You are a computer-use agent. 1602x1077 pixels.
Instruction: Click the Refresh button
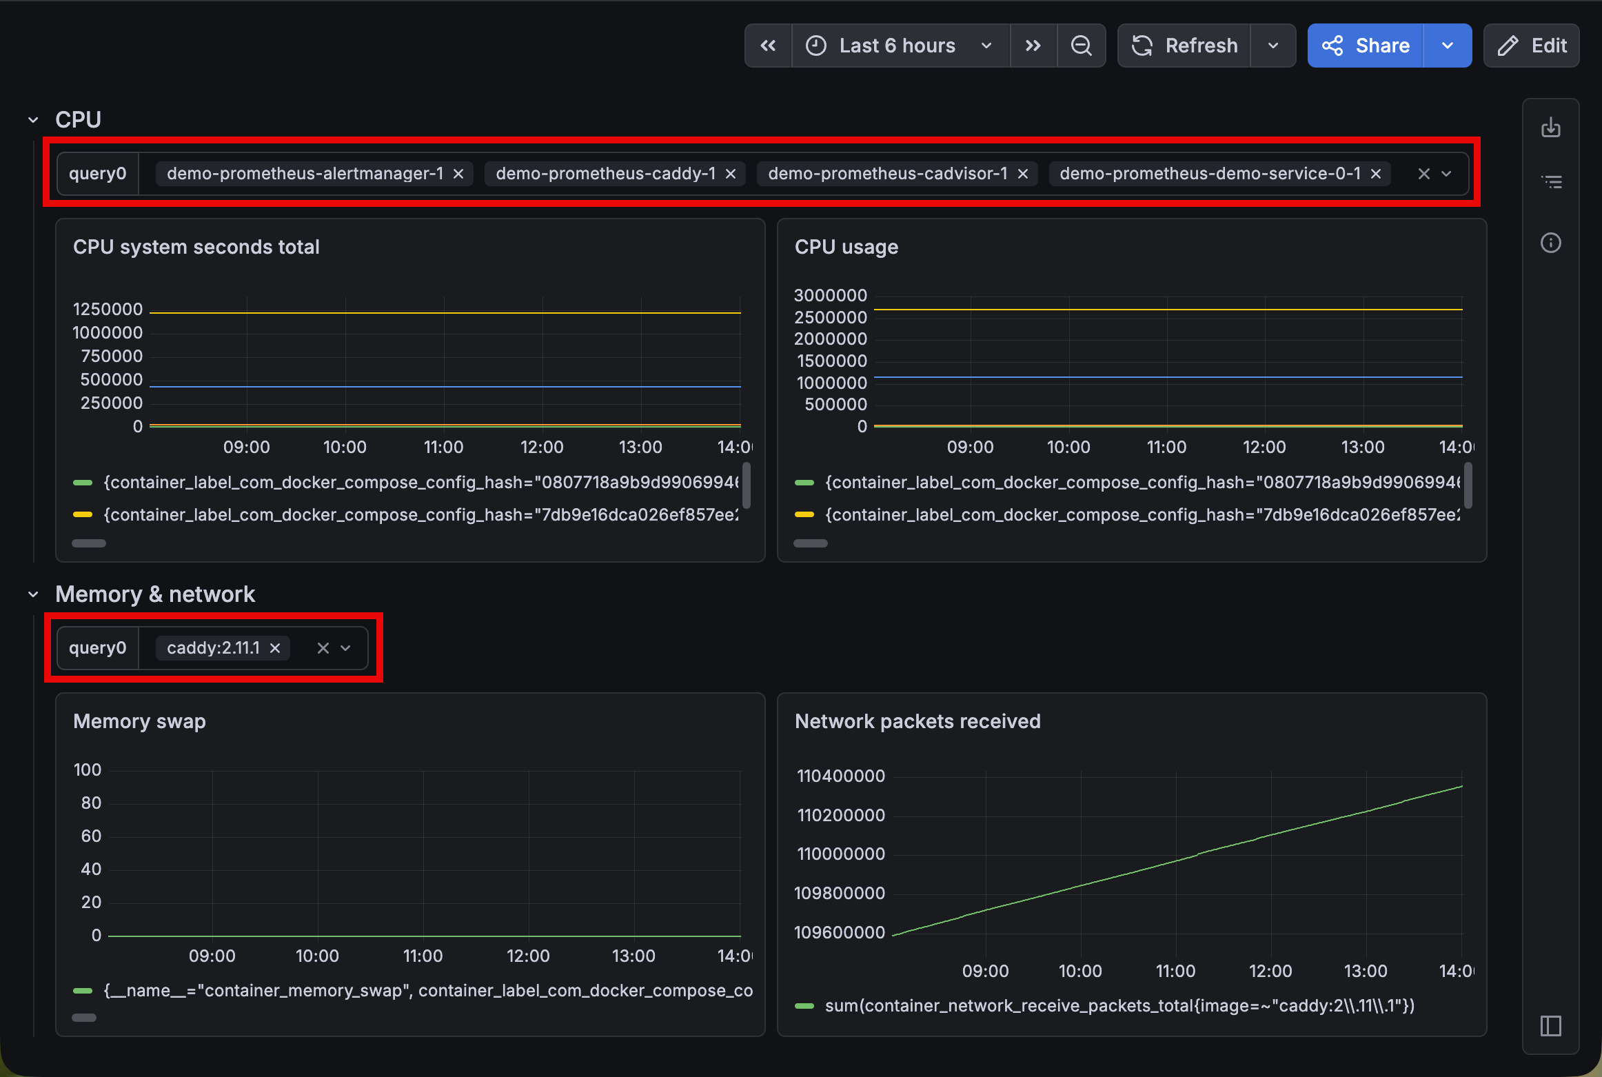(1186, 46)
